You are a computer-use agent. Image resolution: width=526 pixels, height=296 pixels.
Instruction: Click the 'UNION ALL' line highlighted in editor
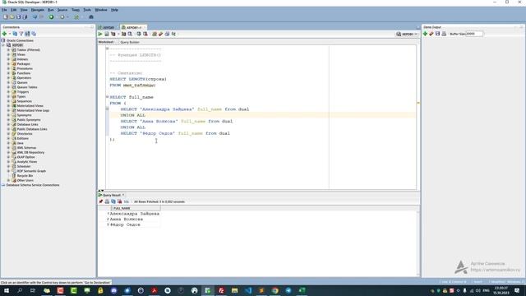point(133,115)
